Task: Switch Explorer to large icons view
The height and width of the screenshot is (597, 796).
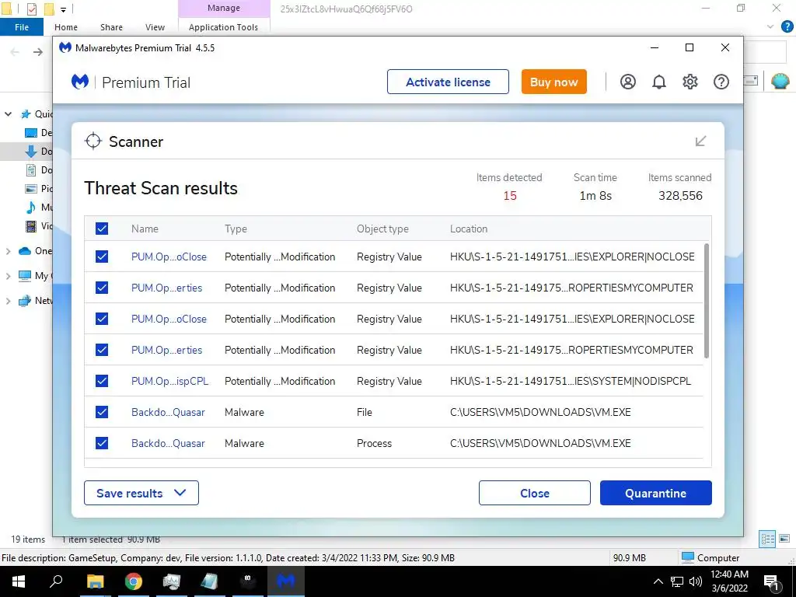Action: (x=784, y=539)
